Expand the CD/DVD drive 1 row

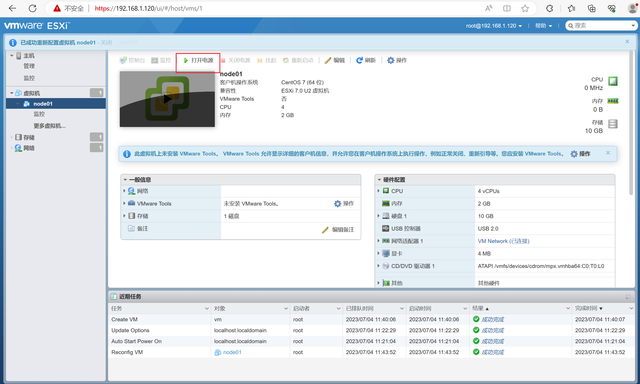(x=379, y=266)
